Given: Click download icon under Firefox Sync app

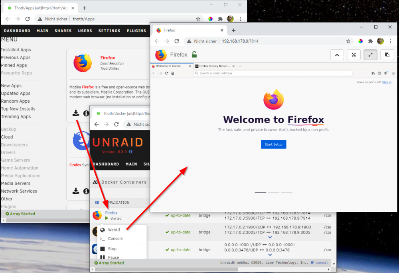Looking at the screenshot, I should 76,191.
